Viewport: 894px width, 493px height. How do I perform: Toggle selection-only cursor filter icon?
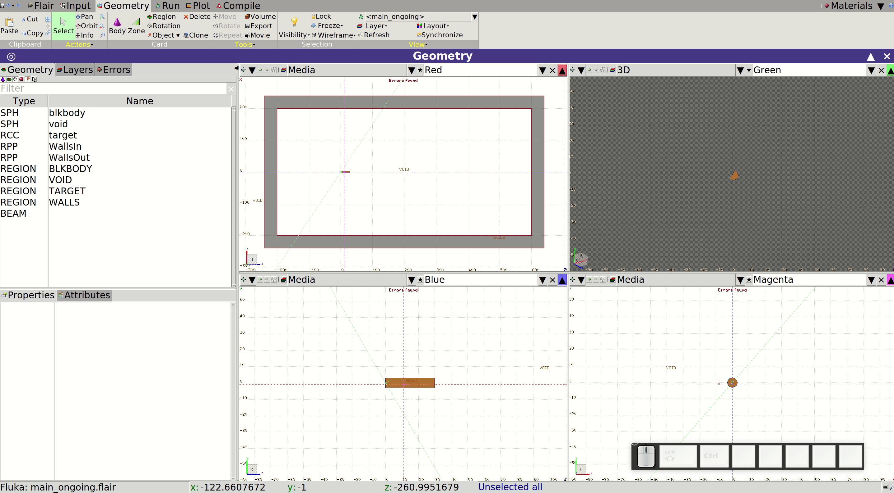(34, 79)
